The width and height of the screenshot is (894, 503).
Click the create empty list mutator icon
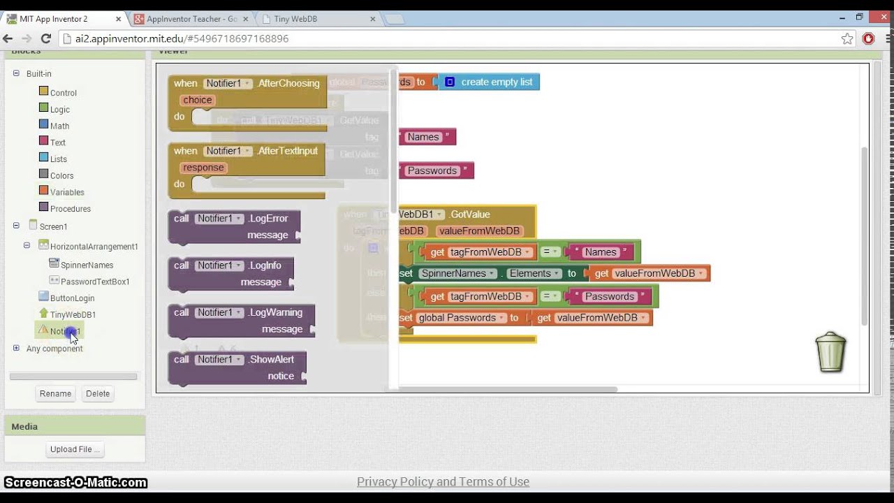click(450, 82)
